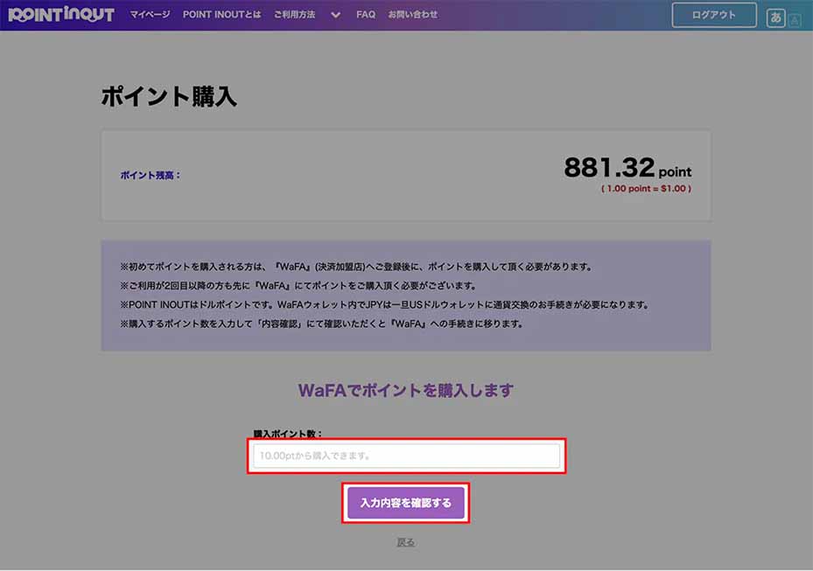The height and width of the screenshot is (571, 813).
Task: Click the 入力内容を確認する button
Action: click(x=406, y=503)
